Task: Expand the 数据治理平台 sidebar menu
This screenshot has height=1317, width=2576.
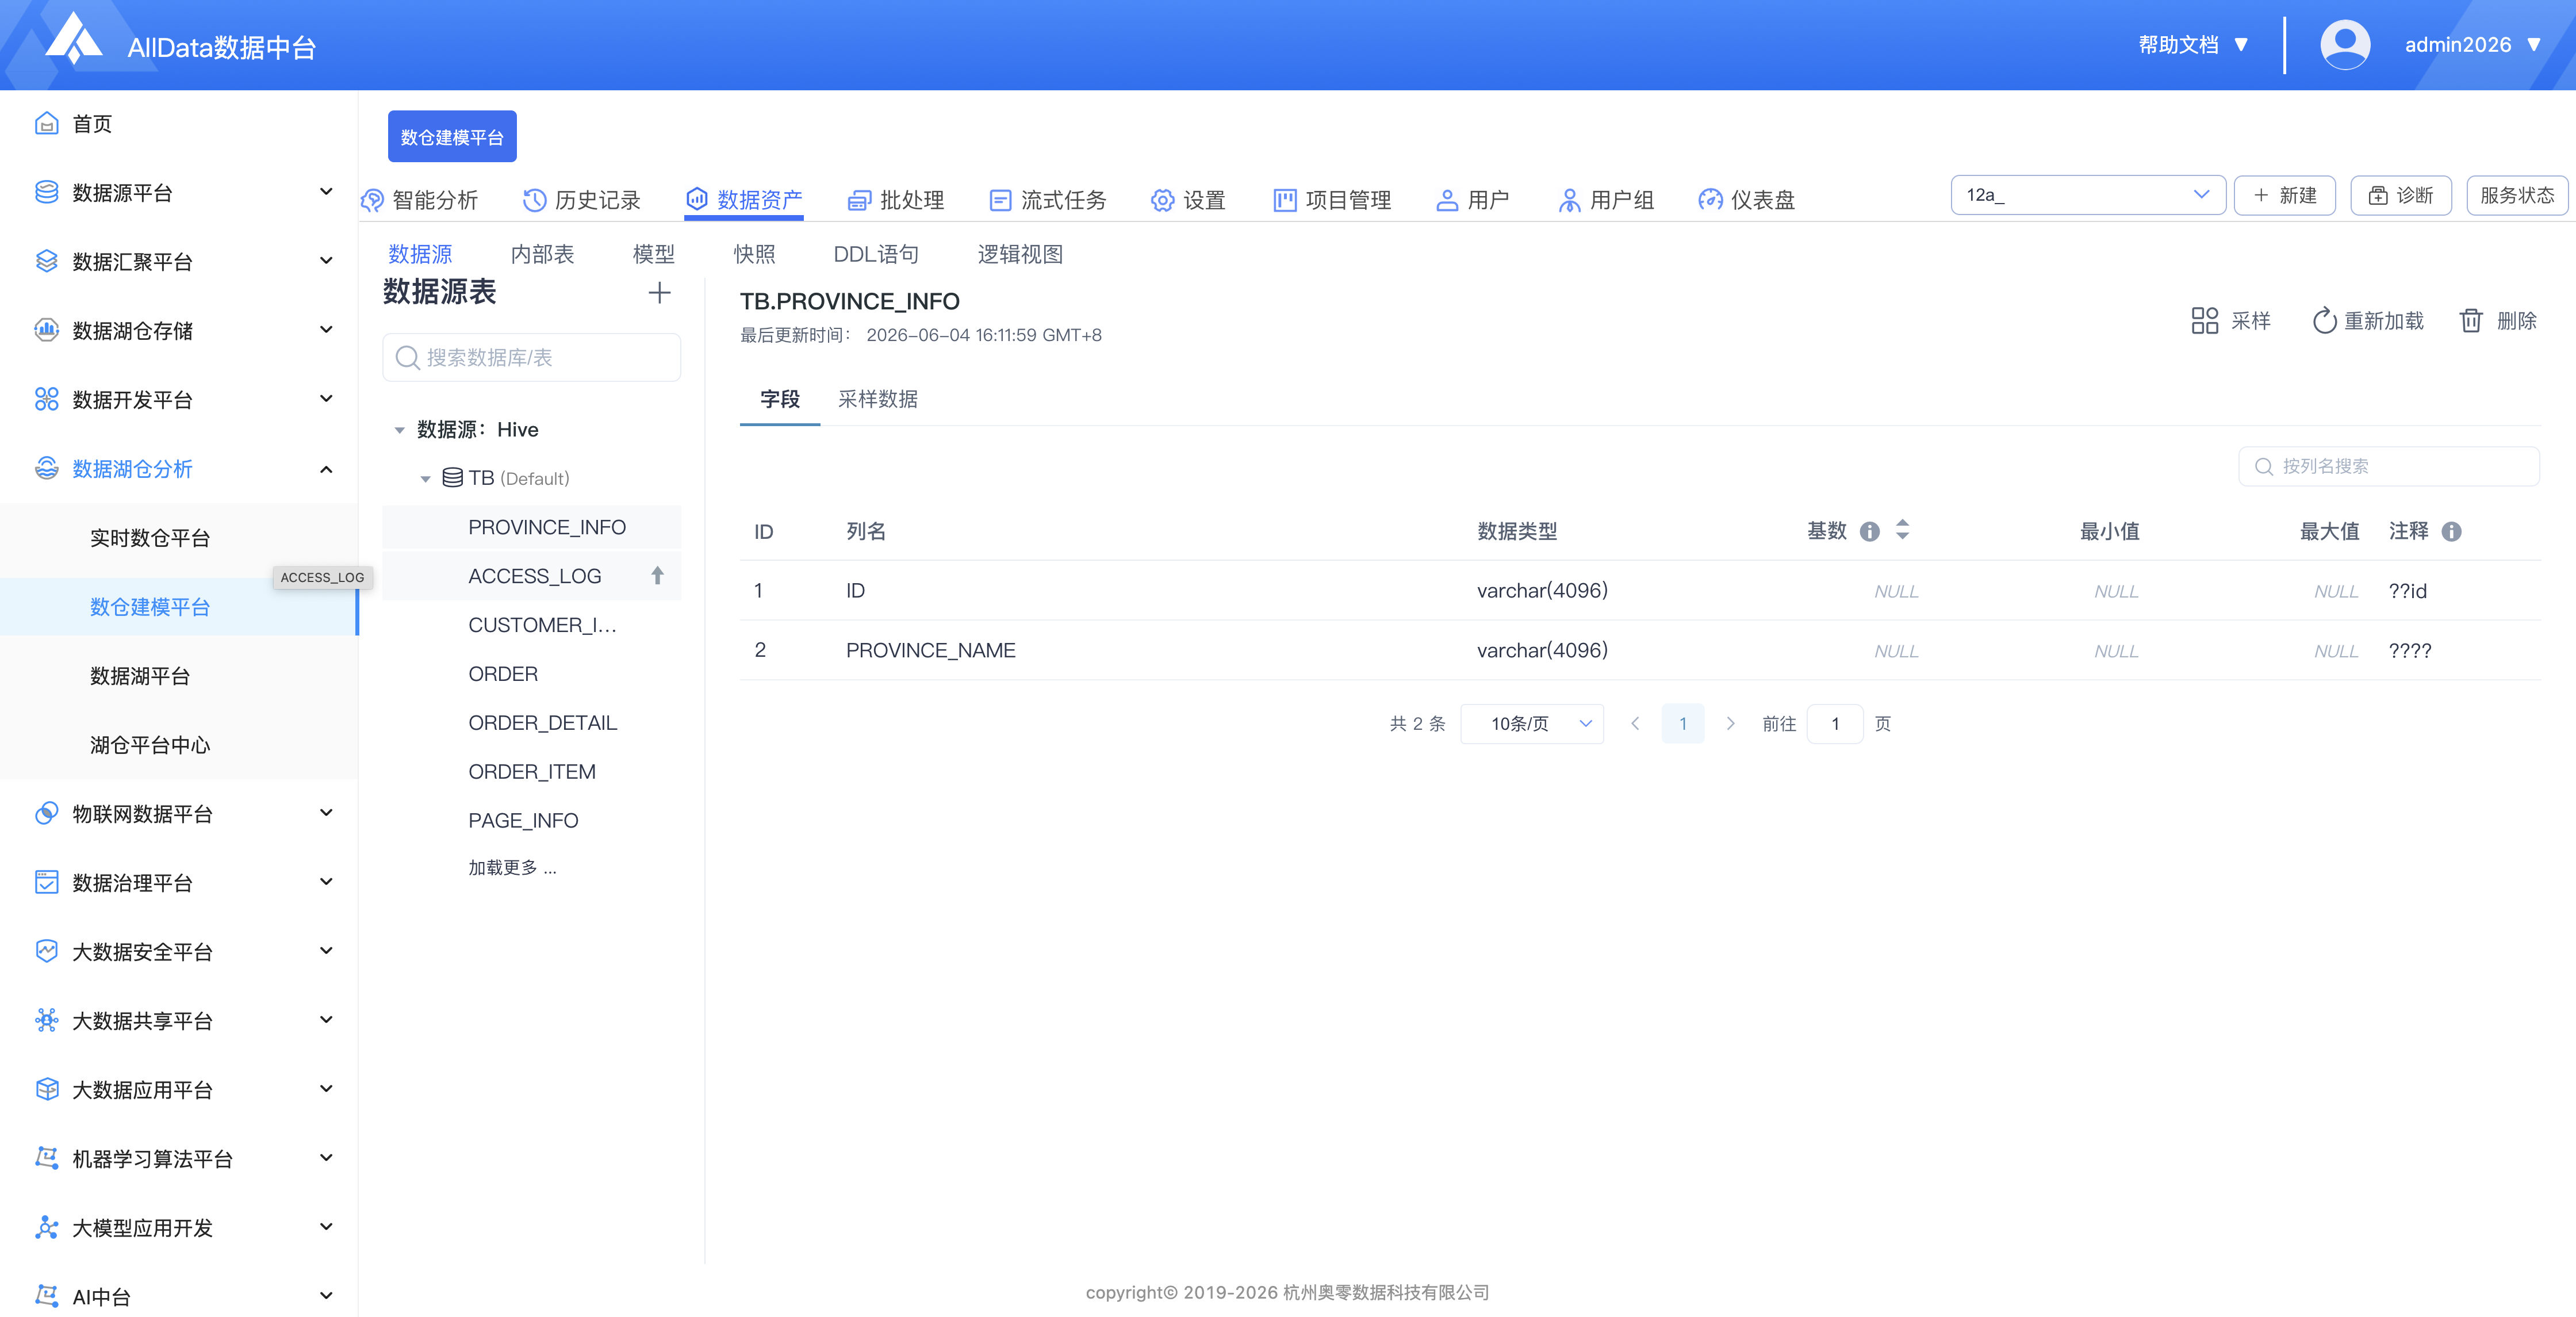Action: click(325, 881)
